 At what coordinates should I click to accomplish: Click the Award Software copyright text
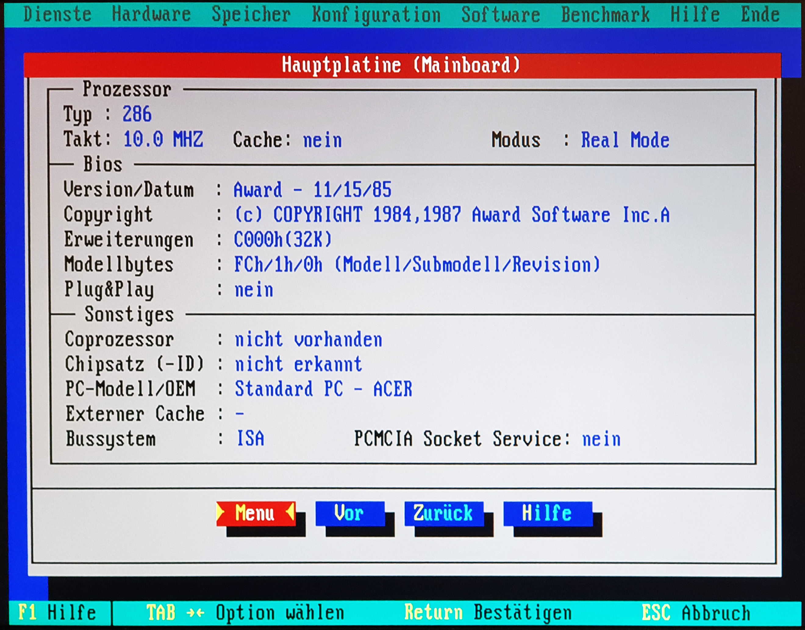click(452, 215)
